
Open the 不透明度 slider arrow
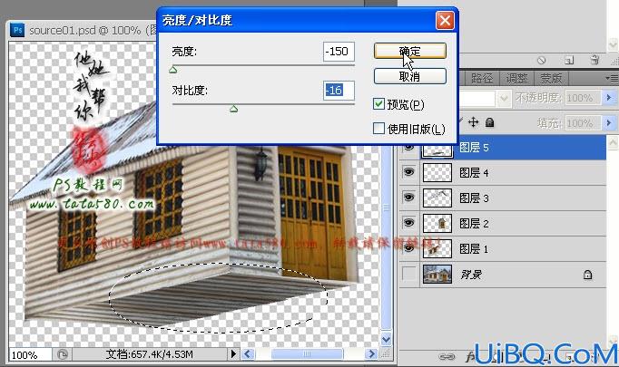click(608, 97)
